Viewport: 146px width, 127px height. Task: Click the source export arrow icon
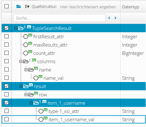point(27,6)
